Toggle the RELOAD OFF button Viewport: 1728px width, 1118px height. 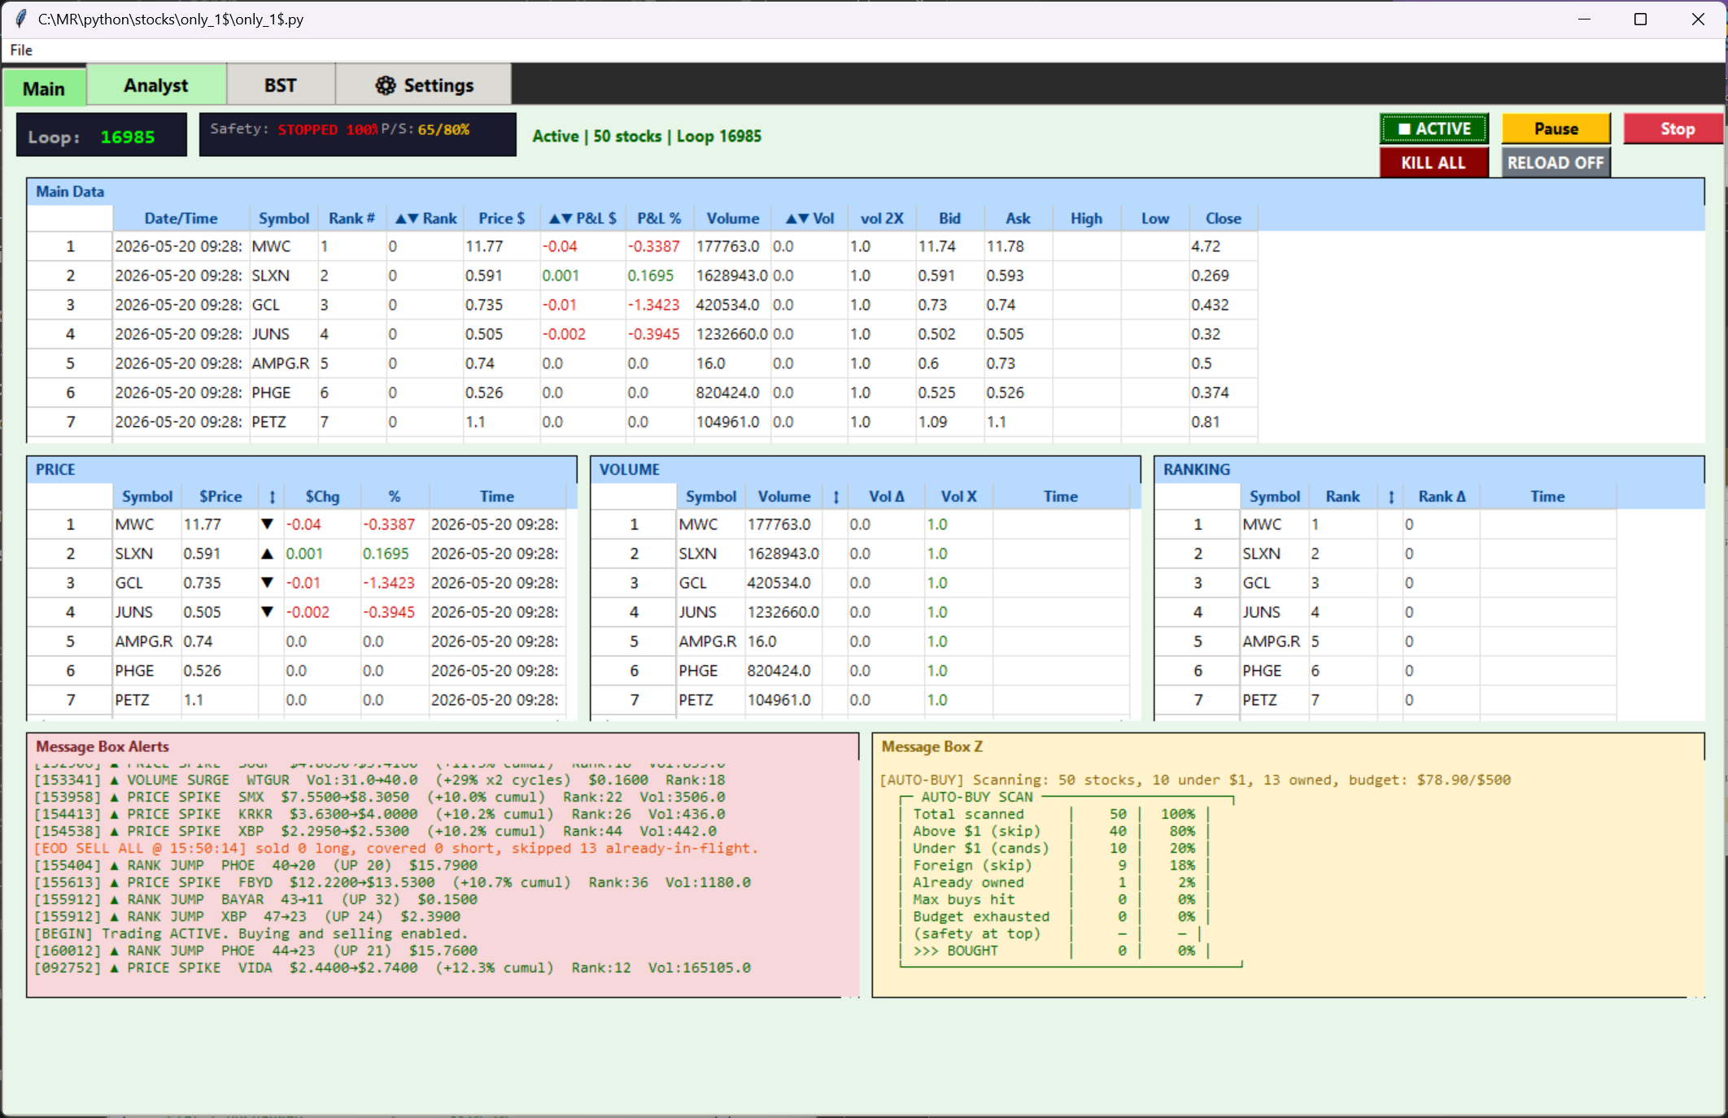1556,163
